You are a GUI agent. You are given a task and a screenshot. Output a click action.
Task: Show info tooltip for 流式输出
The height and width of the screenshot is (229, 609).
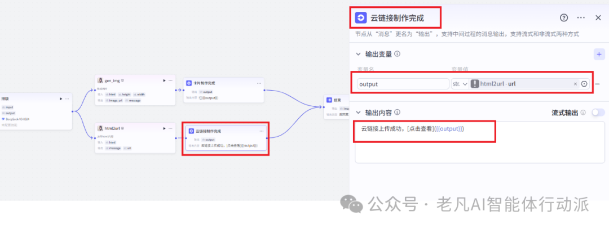583,113
